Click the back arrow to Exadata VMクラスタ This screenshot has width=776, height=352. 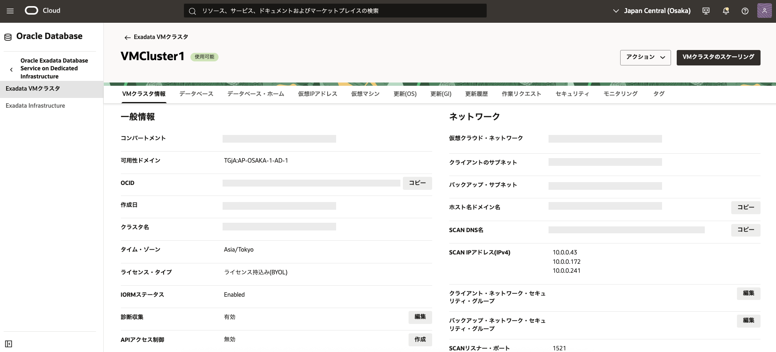pos(127,37)
